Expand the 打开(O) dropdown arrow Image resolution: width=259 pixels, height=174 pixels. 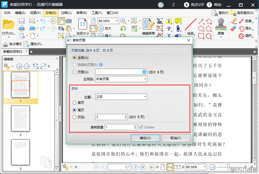(9, 37)
